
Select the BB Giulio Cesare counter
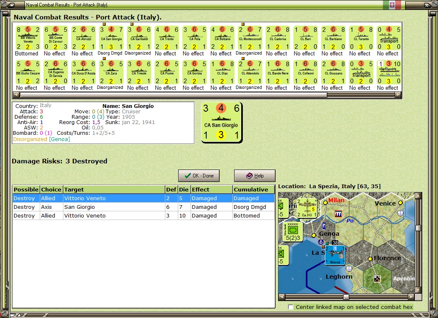(x=28, y=72)
